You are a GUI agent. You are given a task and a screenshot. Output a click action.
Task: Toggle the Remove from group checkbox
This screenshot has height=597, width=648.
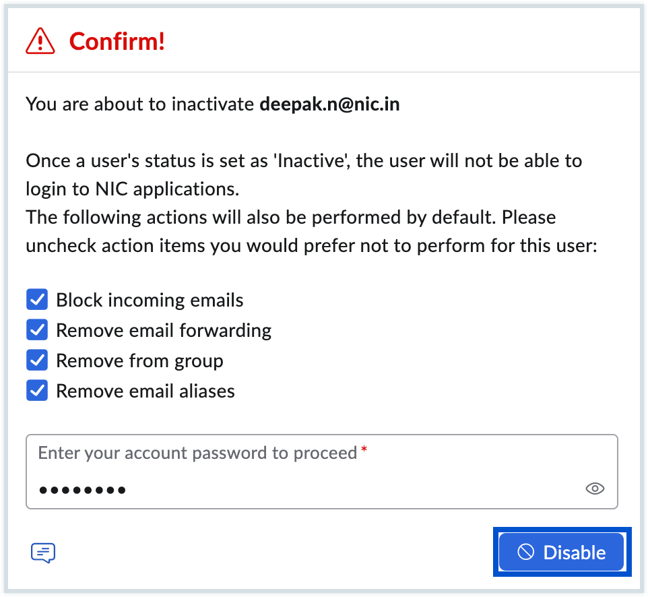point(37,360)
